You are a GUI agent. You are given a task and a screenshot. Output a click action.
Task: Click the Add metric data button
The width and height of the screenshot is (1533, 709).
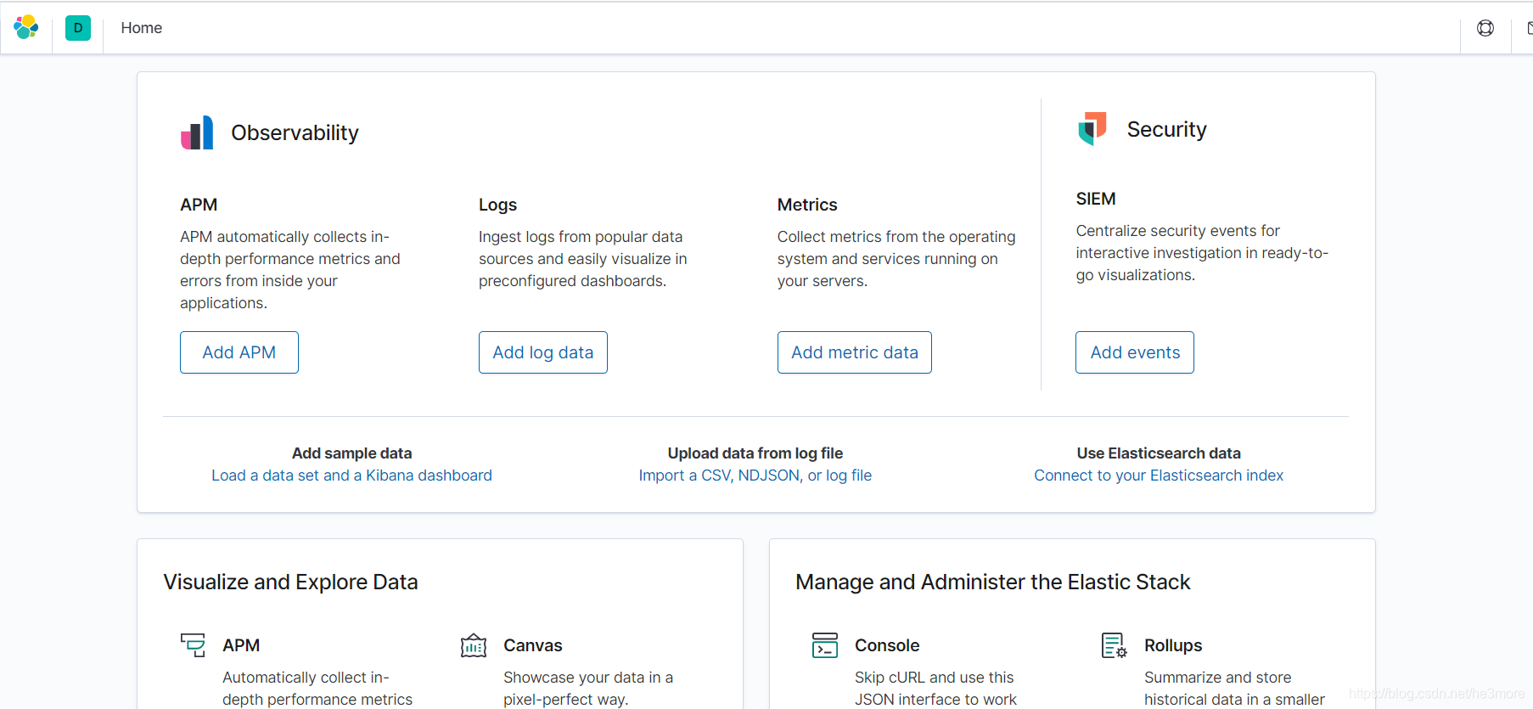point(855,352)
